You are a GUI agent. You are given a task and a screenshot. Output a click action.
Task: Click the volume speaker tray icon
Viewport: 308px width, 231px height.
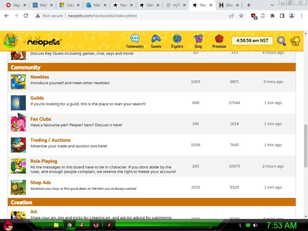click(x=255, y=225)
